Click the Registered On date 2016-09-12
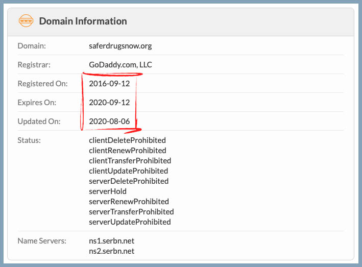 [x=109, y=84]
